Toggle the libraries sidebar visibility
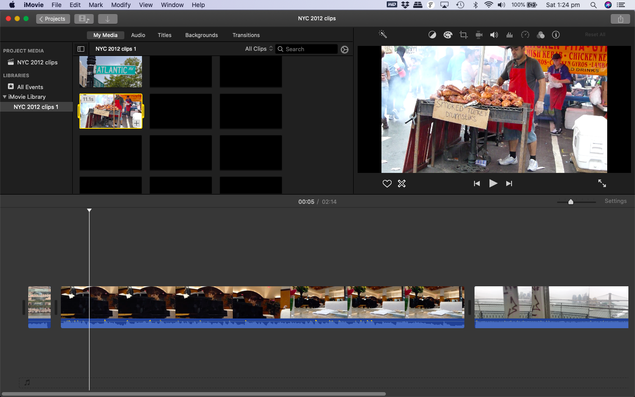 pyautogui.click(x=81, y=49)
